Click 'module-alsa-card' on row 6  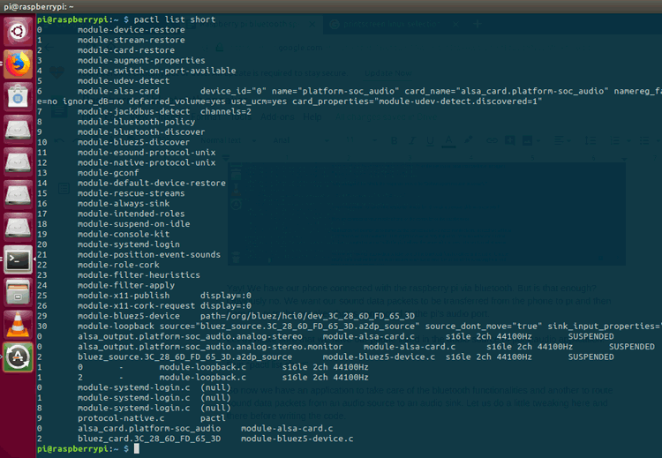pyautogui.click(x=118, y=91)
